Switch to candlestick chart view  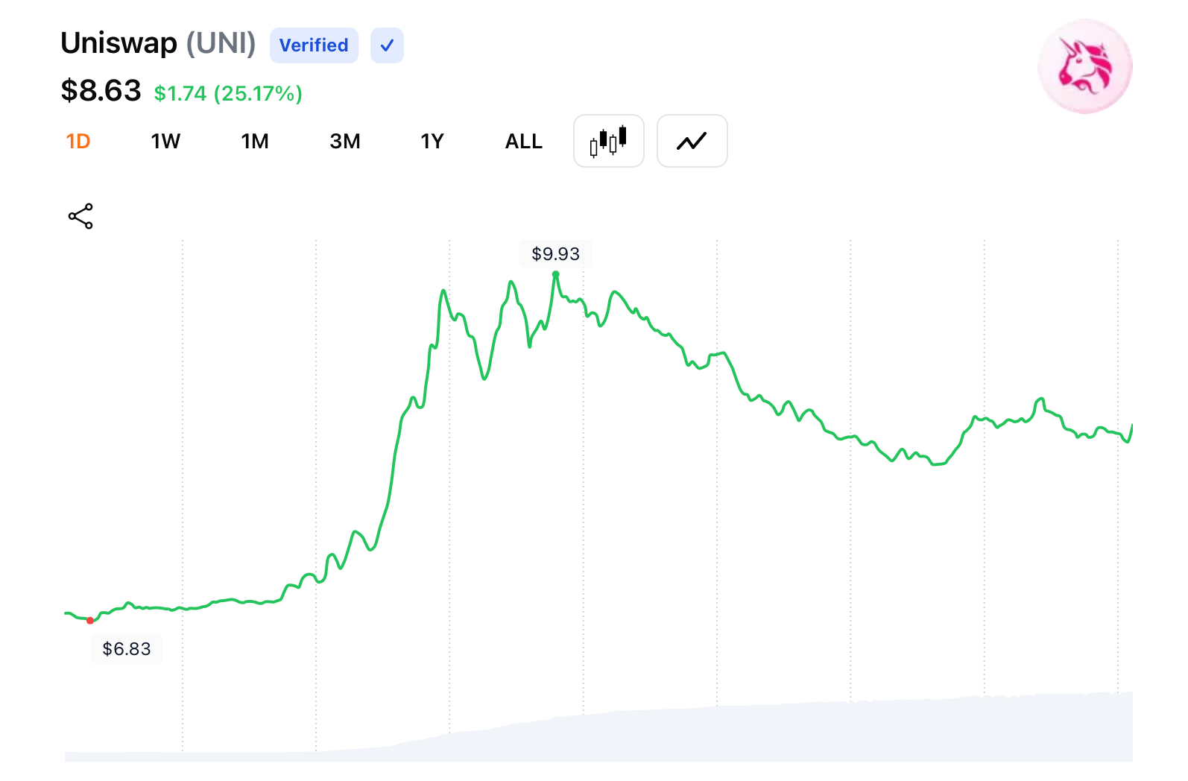pos(608,141)
